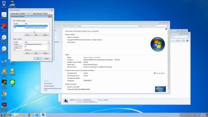The image size is (208, 117).
Task: Open Performance Information and Tools link
Action: [53, 89]
